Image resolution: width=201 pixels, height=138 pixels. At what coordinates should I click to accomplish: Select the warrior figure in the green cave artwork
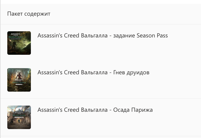[14, 46]
